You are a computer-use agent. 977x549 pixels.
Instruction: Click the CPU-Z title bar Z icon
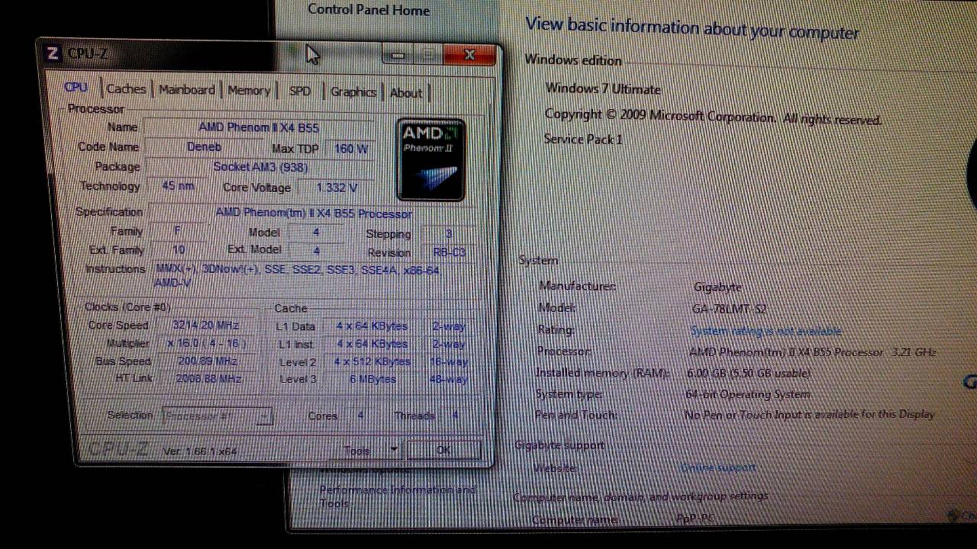tap(53, 53)
